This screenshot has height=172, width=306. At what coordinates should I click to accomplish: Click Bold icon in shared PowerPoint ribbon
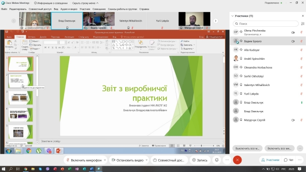[x=45, y=47]
